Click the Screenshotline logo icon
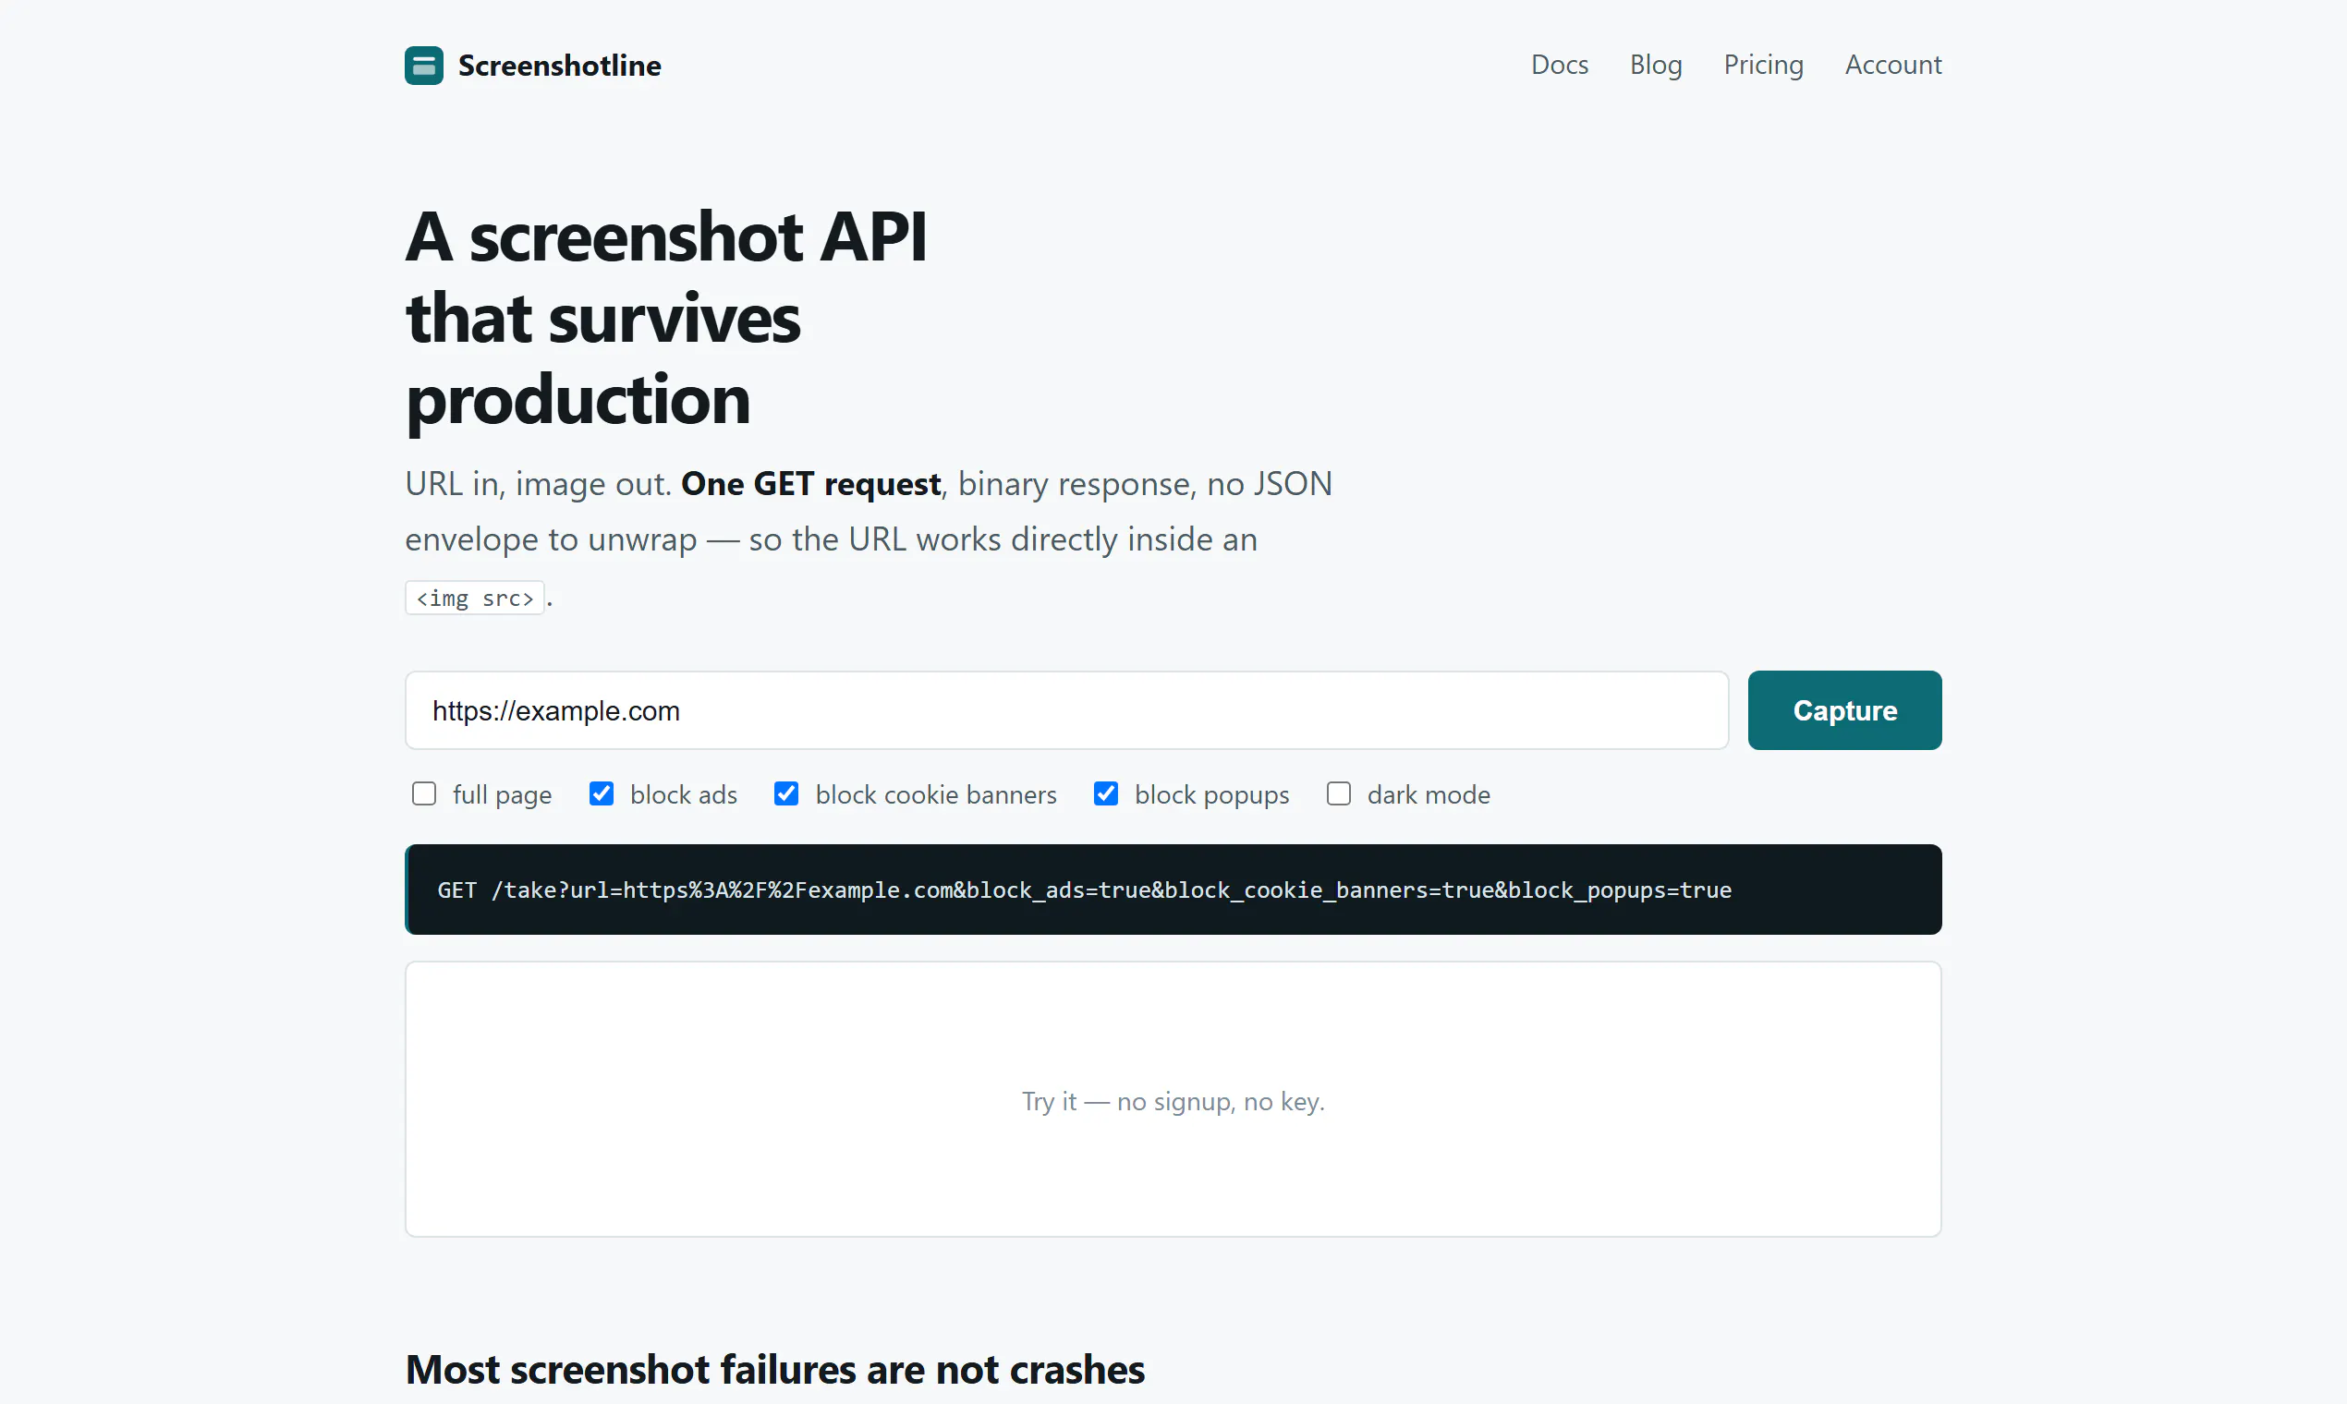The width and height of the screenshot is (2347, 1404). pos(423,66)
